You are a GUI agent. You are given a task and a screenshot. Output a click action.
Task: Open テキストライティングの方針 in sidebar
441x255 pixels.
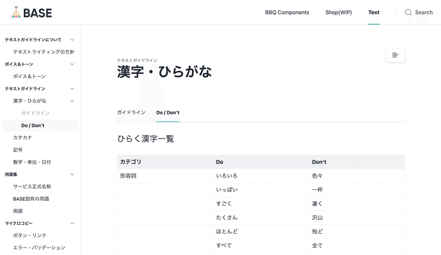(x=44, y=52)
